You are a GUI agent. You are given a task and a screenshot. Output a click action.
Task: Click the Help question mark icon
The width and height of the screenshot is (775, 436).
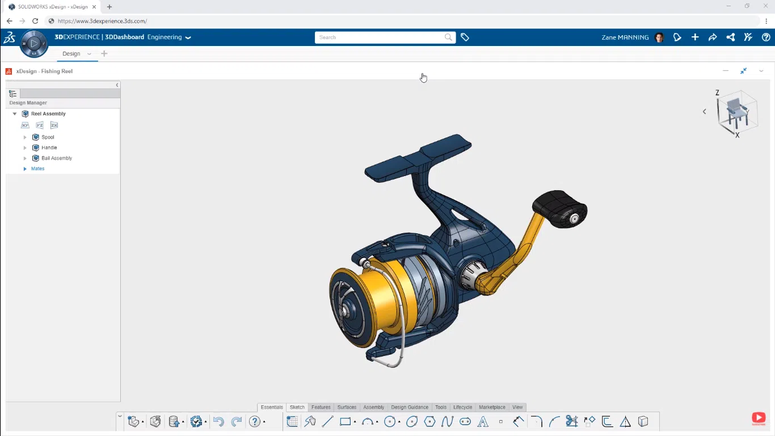765,37
